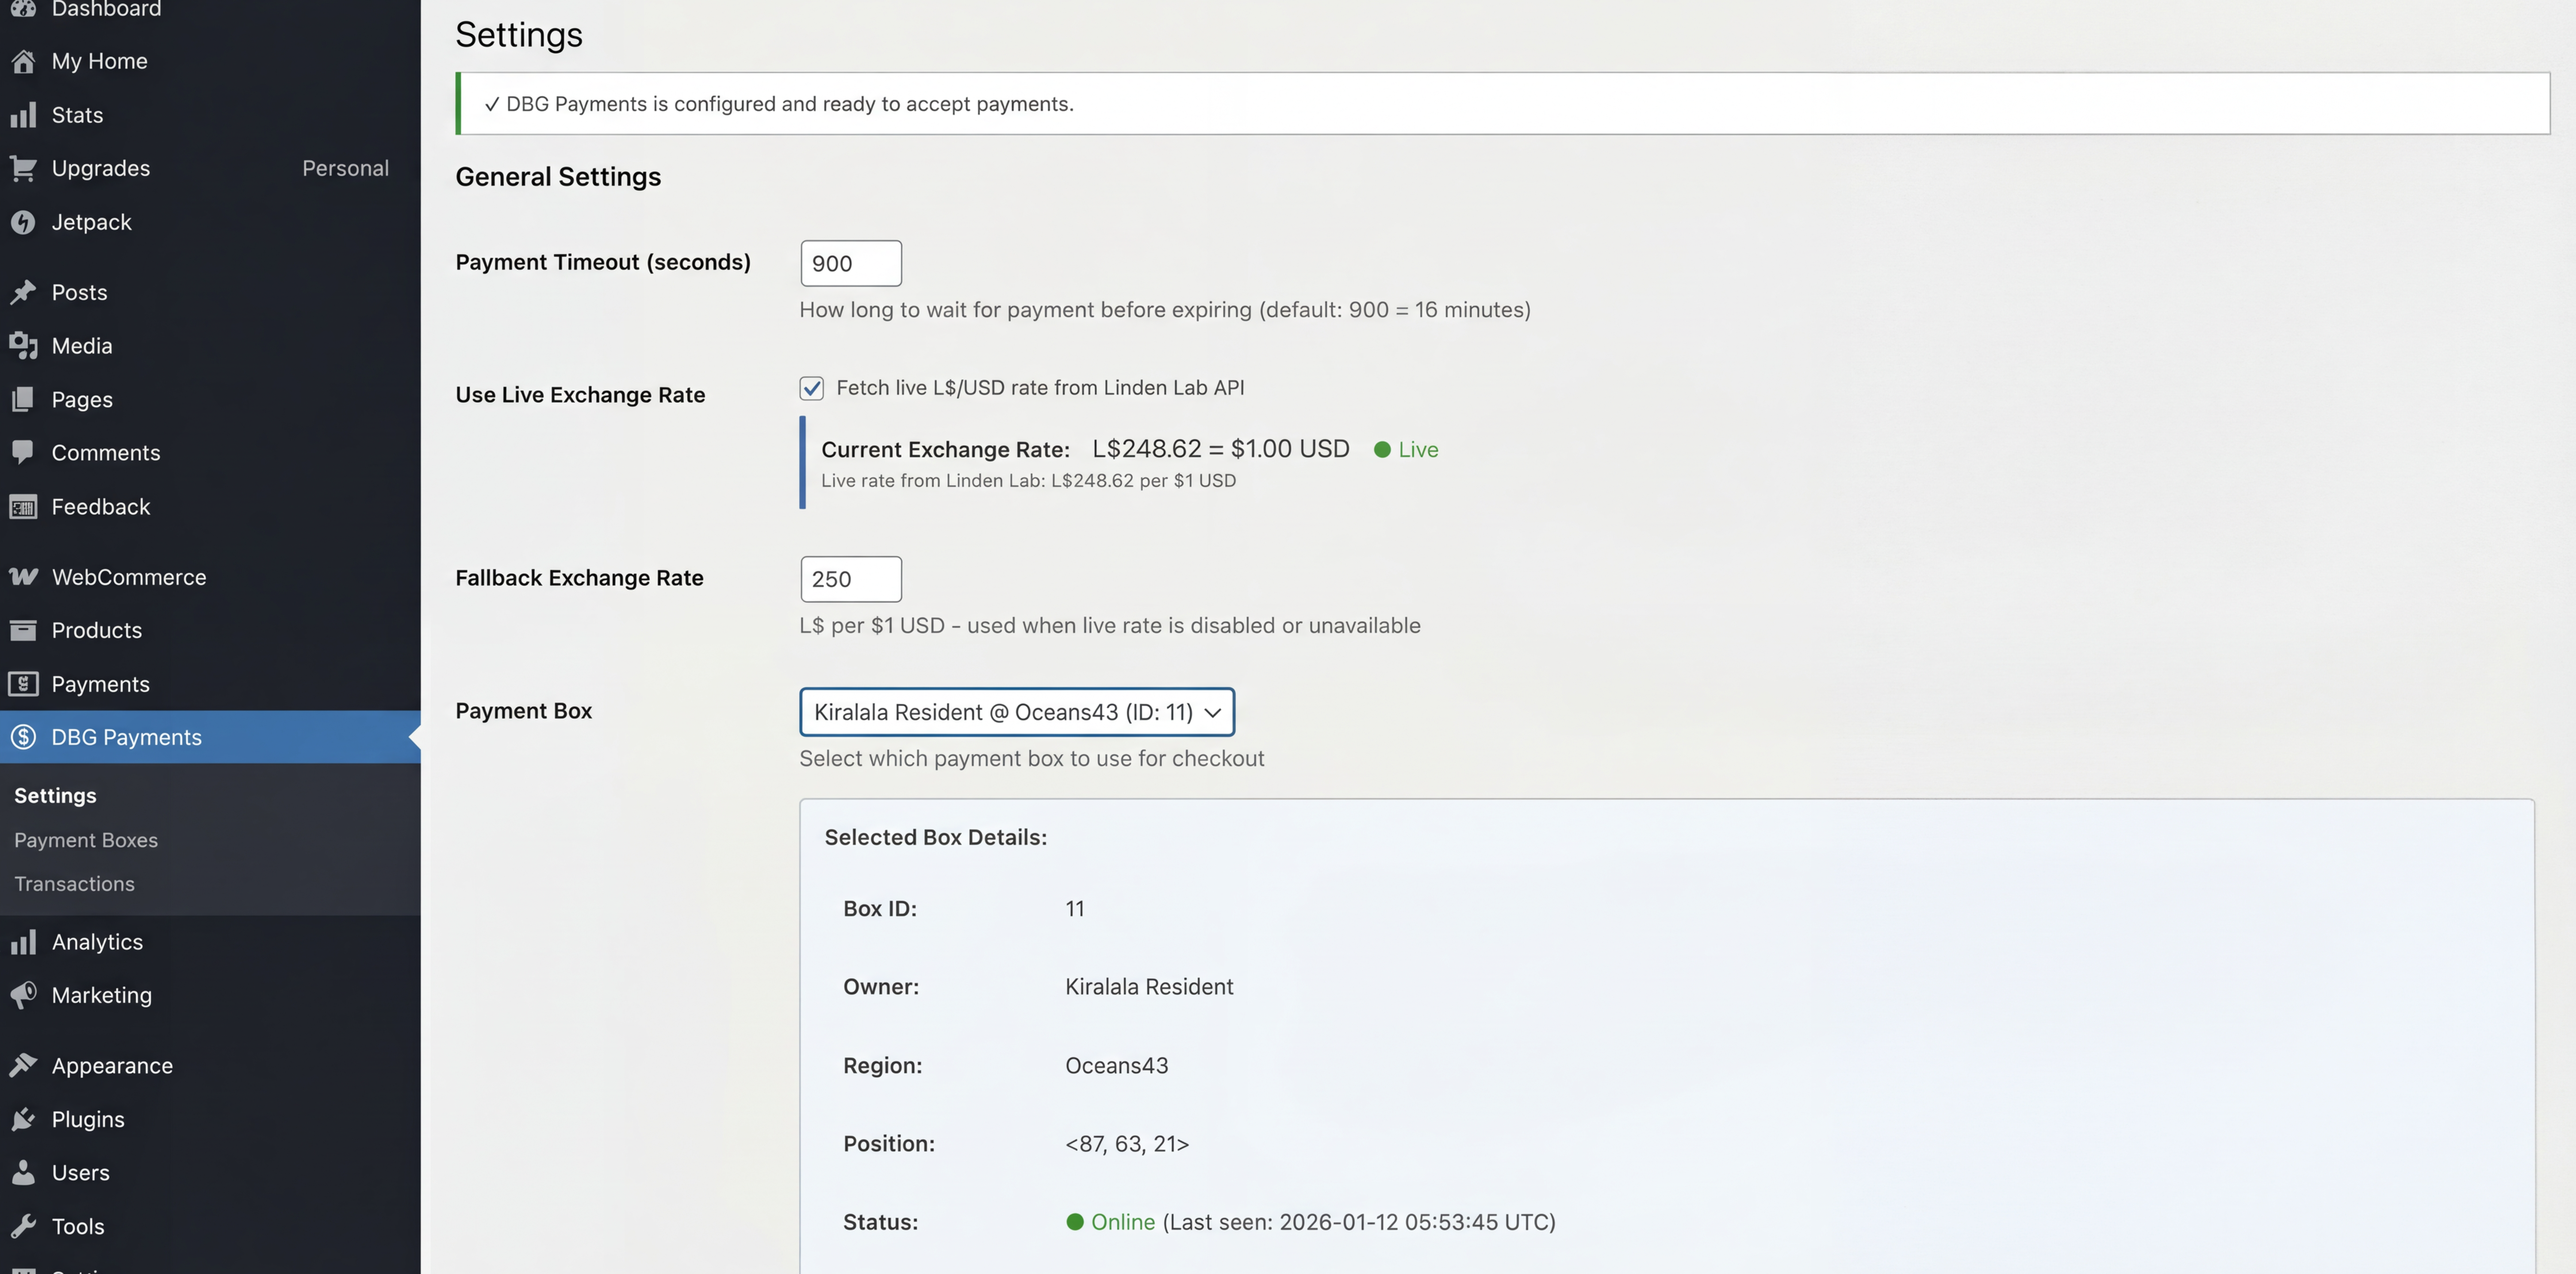The width and height of the screenshot is (2576, 1274).
Task: Click the Stats bar chart icon
Action: pos(23,115)
